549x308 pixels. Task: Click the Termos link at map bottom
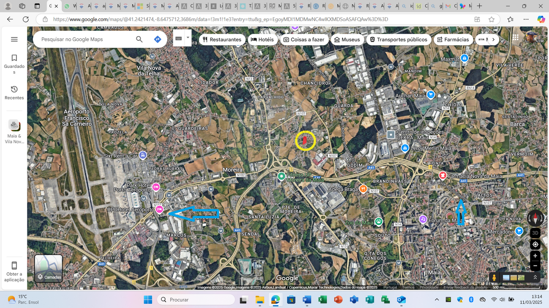pos(408,287)
